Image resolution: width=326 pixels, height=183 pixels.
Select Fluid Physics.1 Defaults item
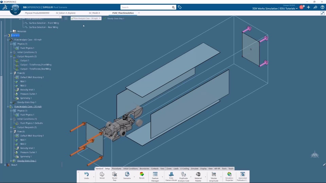point(31,123)
